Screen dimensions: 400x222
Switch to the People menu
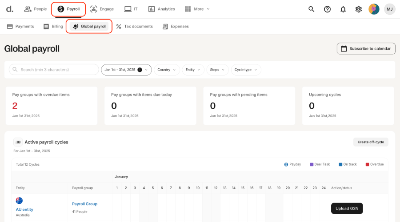tap(36, 9)
